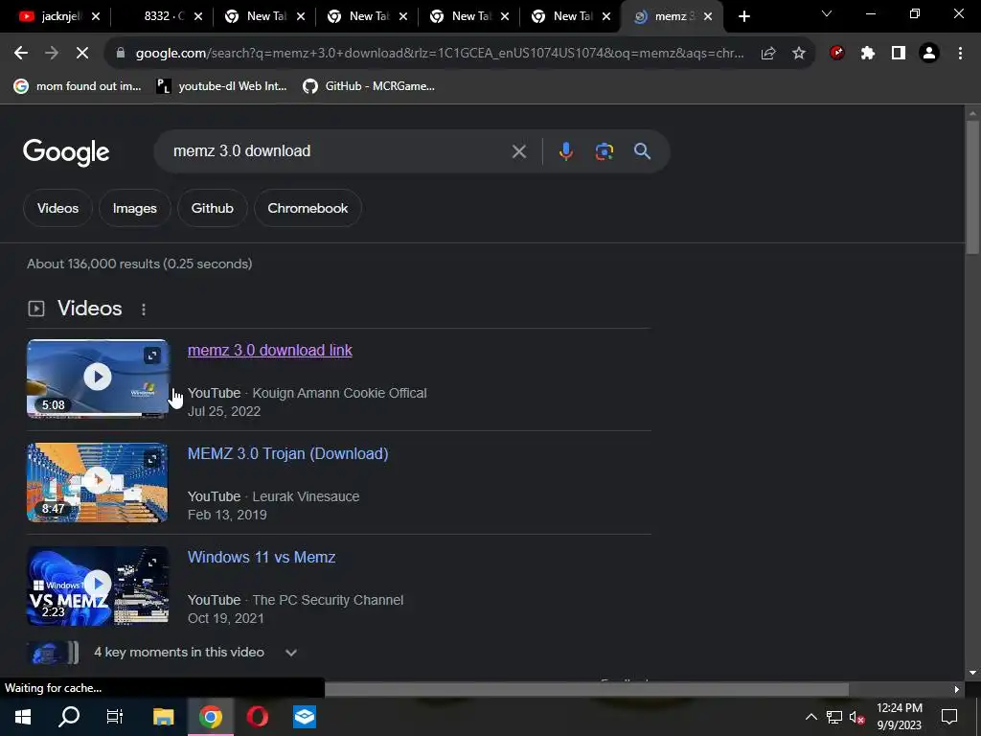Open 'memz 3.0 download link' result
Image resolution: width=981 pixels, height=736 pixels.
tap(269, 351)
